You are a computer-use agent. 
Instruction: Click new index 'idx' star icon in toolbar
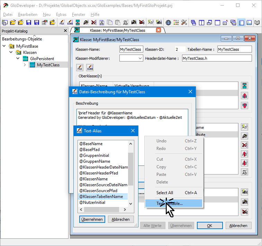pos(159,22)
